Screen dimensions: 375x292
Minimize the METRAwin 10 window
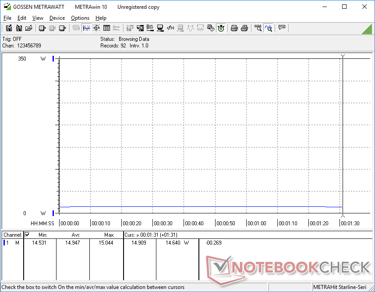click(325, 7)
